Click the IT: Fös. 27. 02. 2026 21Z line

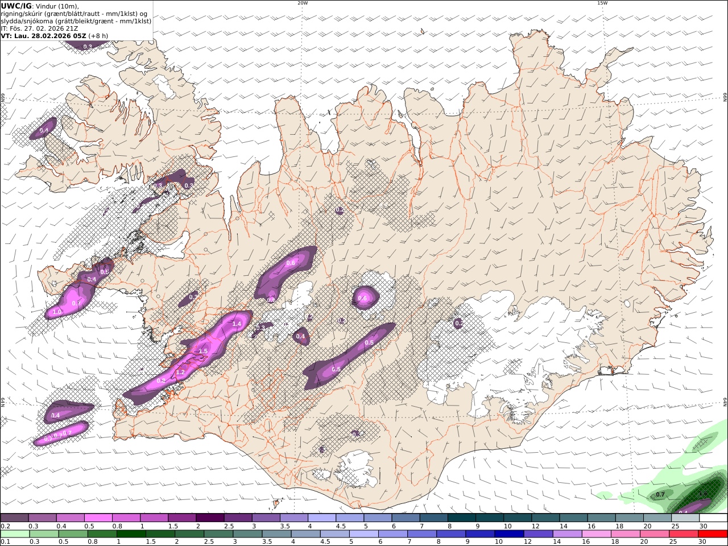39,28
